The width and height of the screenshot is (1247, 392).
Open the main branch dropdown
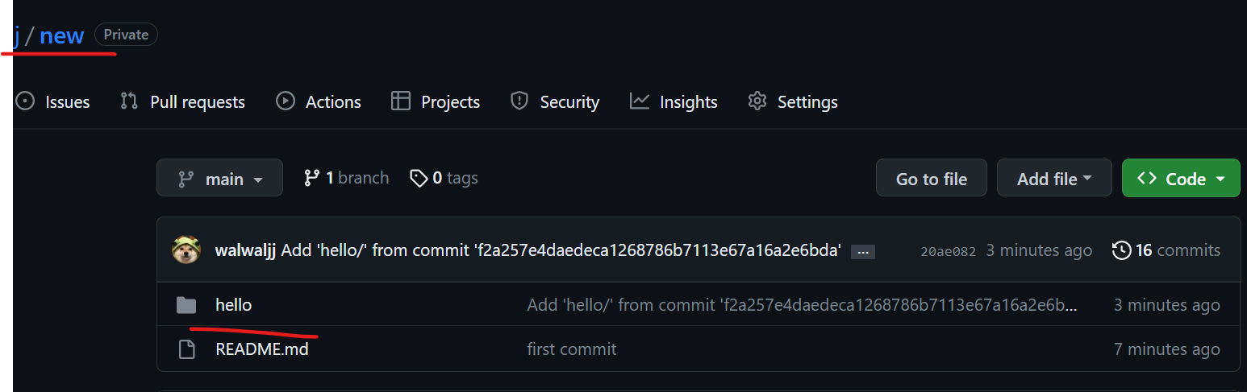coord(219,178)
